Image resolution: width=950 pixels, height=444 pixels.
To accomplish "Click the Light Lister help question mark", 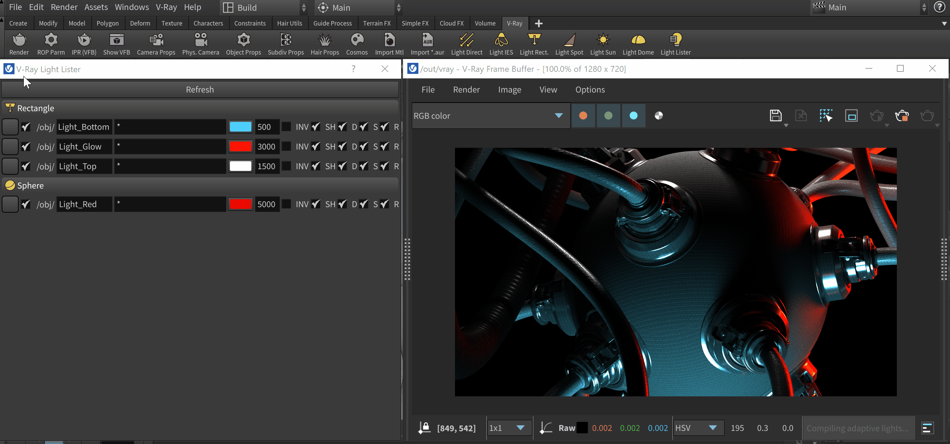I will click(353, 69).
